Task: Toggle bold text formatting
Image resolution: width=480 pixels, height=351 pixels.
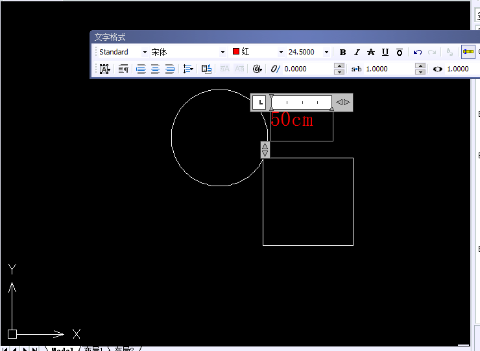Action: (343, 52)
